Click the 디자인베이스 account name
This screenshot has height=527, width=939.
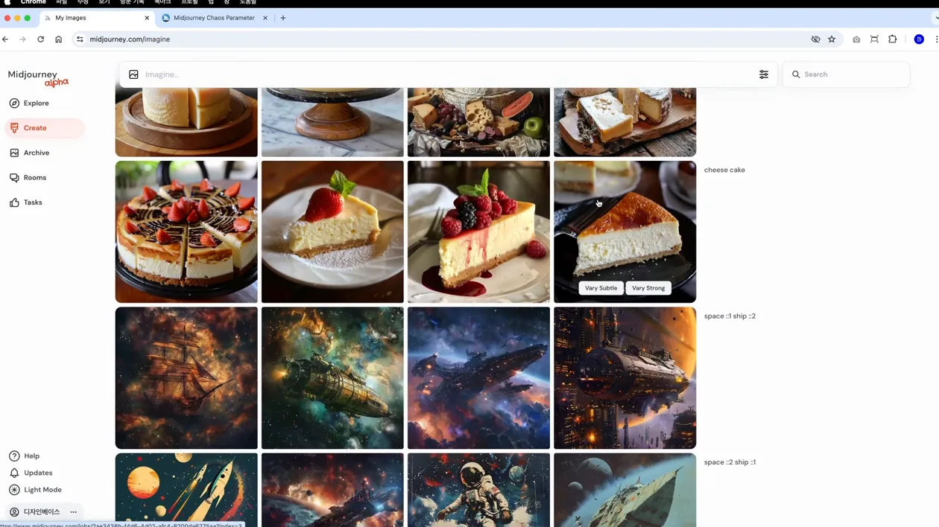point(41,512)
